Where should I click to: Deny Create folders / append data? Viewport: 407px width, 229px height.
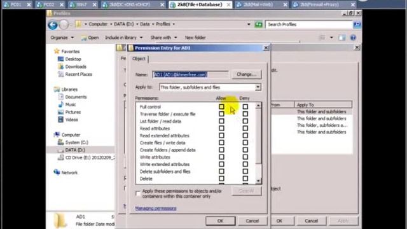245,150
